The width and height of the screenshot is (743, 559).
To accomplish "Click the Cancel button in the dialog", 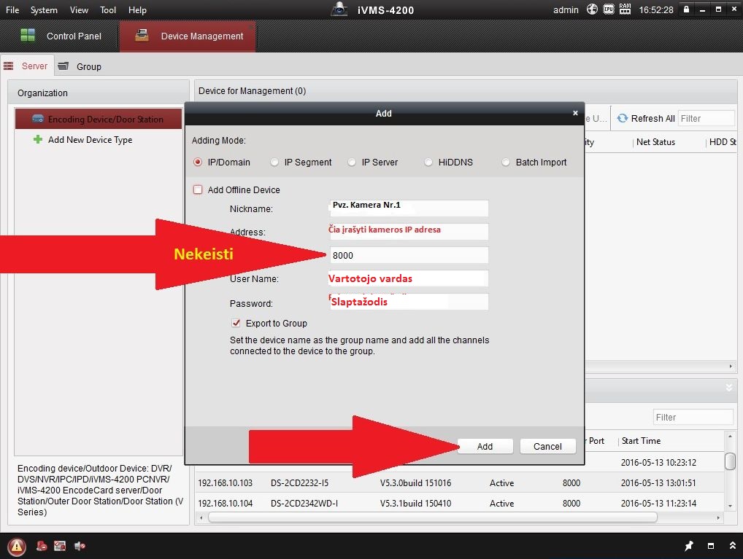I will coord(547,446).
